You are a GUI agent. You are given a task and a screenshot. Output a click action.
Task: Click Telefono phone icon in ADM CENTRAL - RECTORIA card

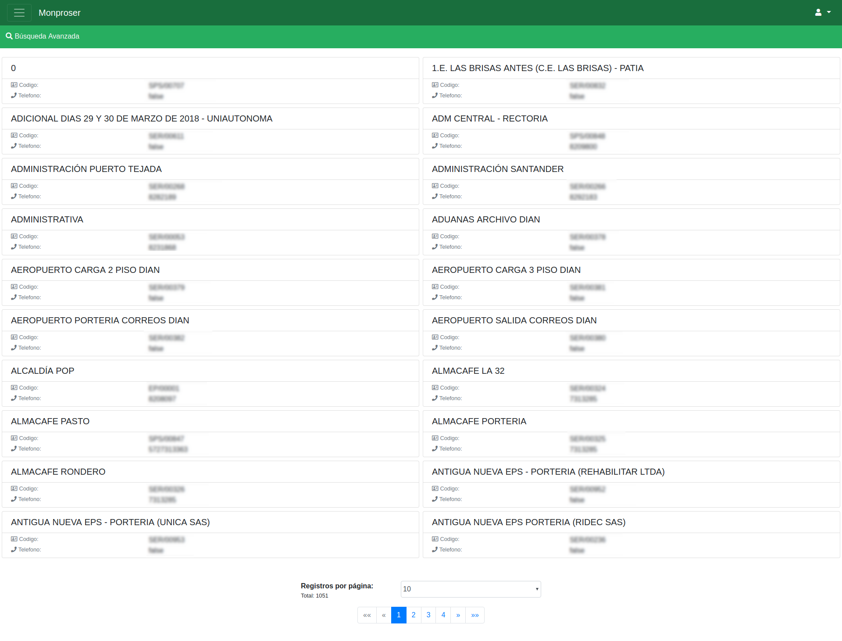(x=435, y=146)
